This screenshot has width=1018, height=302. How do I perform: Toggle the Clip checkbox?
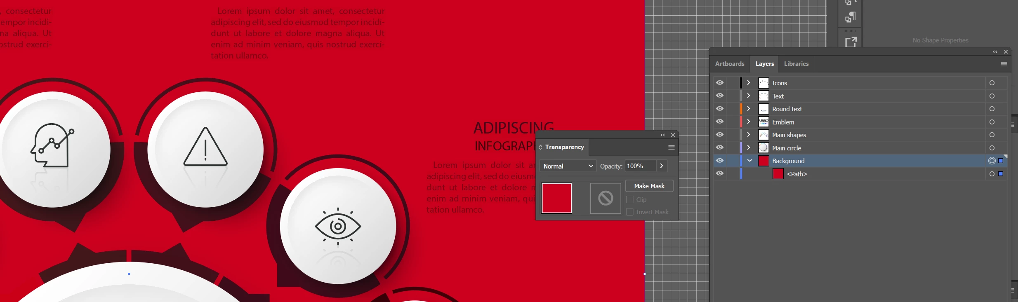tap(629, 199)
